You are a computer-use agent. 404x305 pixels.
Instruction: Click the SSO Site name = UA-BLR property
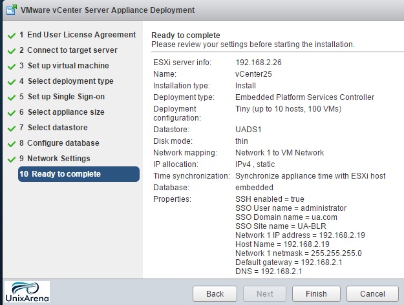[281, 226]
